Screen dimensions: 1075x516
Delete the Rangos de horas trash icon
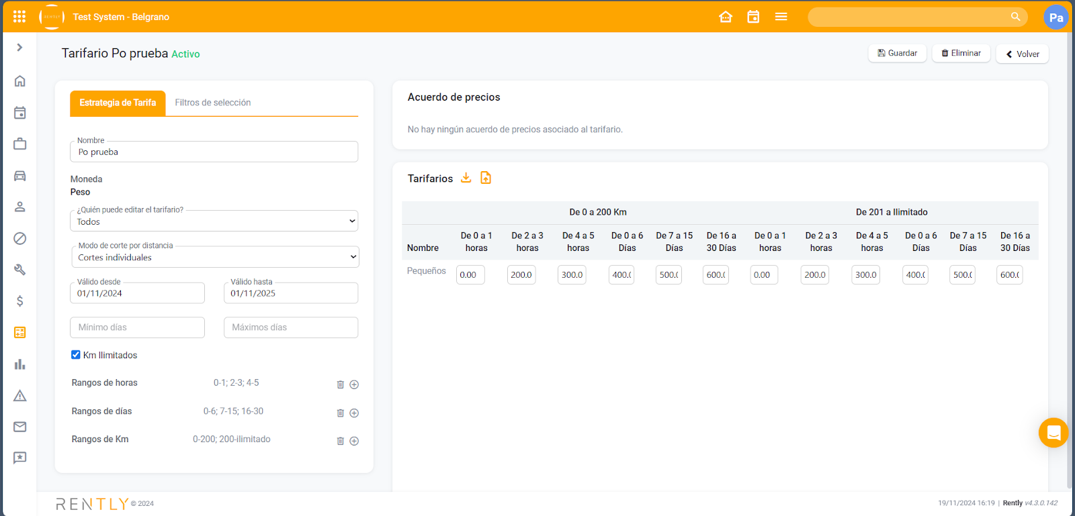(x=341, y=384)
